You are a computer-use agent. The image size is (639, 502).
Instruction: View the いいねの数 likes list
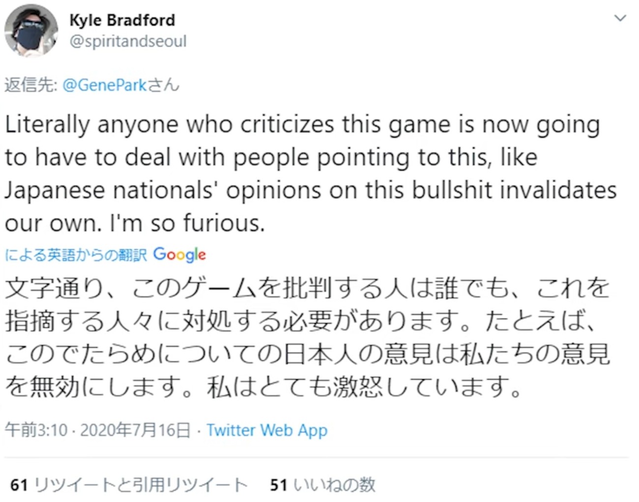334,485
